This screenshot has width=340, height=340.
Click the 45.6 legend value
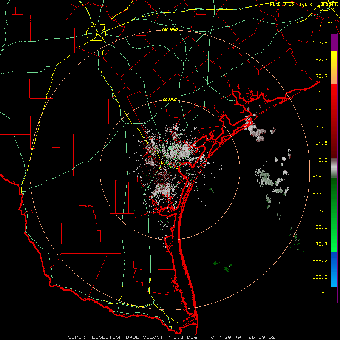coord(321,110)
